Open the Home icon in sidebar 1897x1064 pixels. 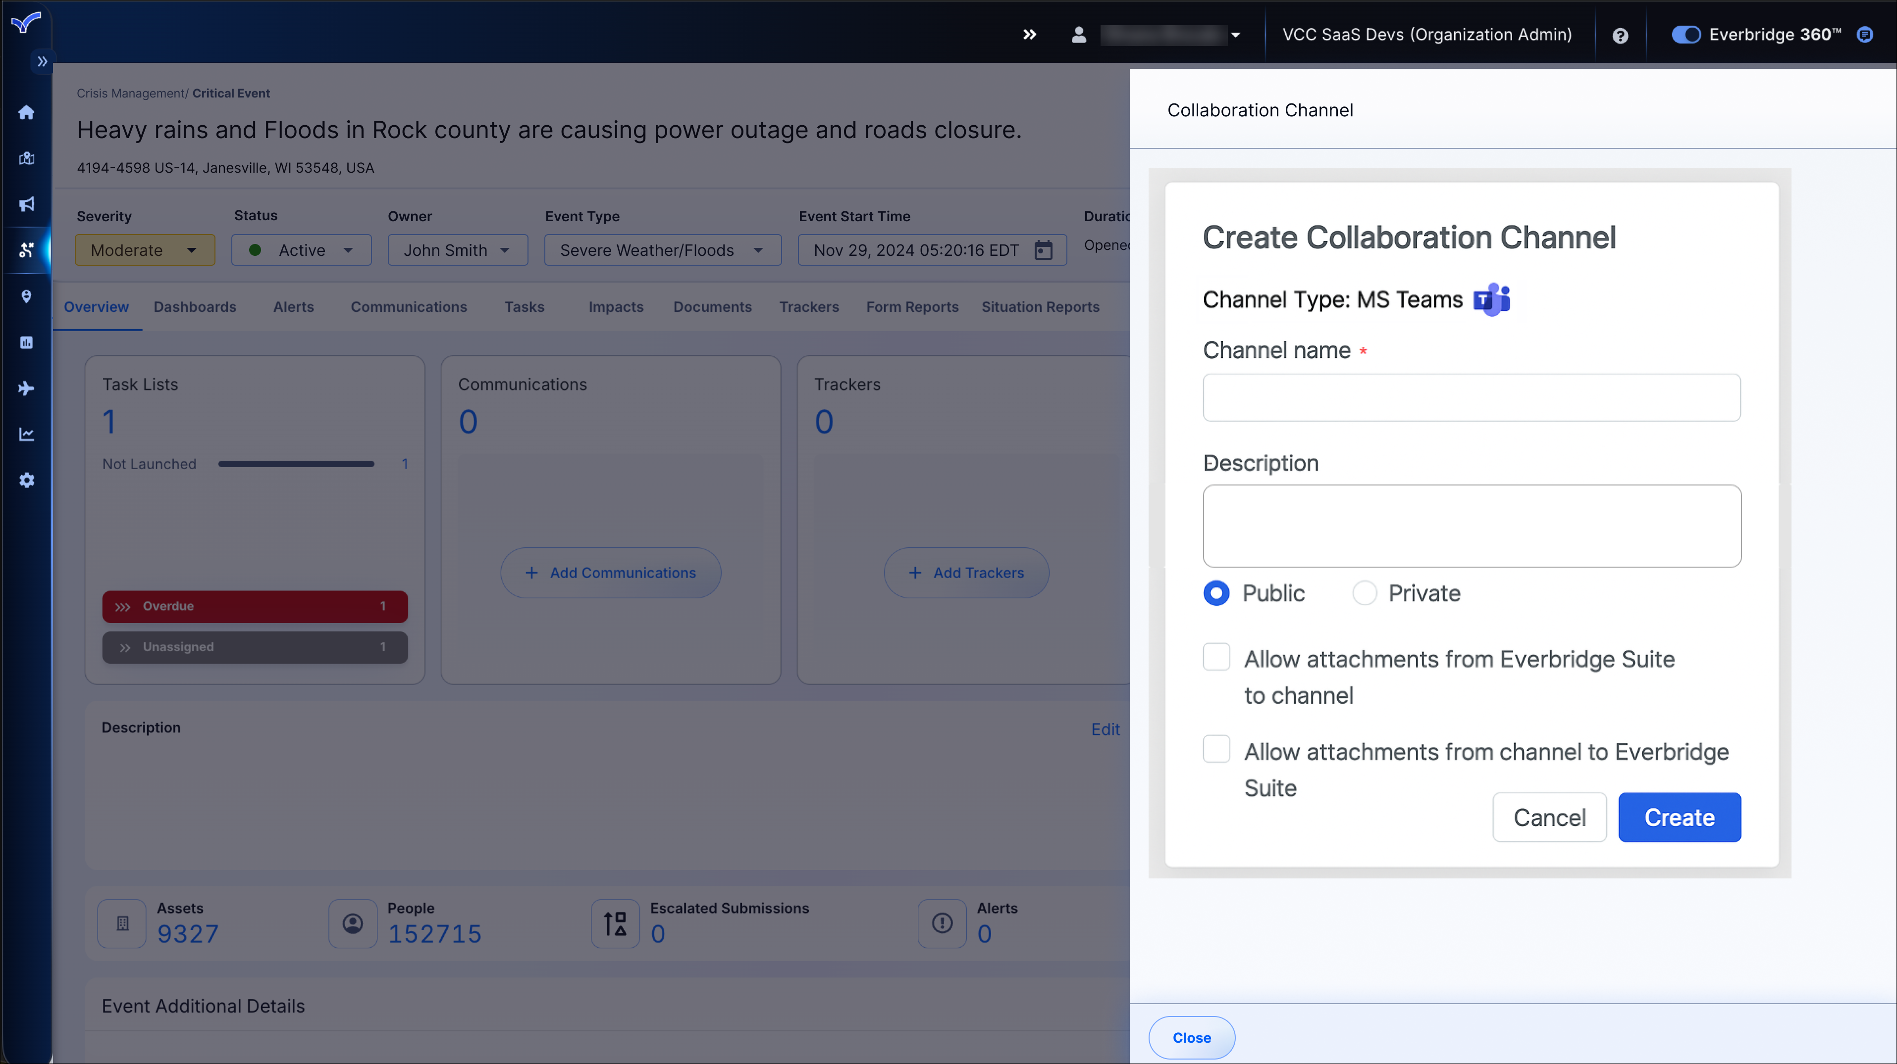(27, 112)
